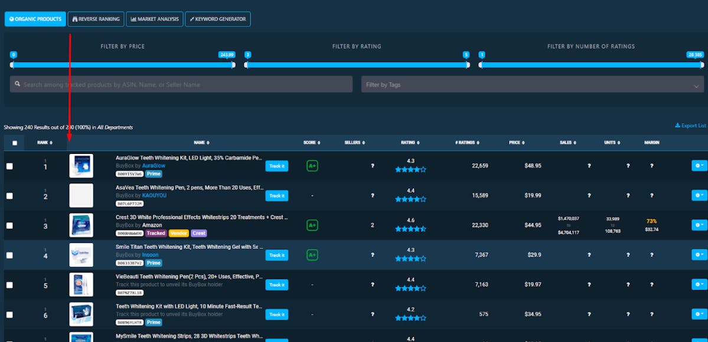The image size is (708, 342).
Task: Click the Vendor tag on Crest row
Action: 179,234
